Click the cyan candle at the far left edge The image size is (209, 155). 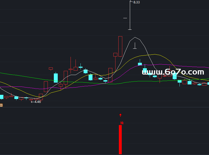point(2,97)
